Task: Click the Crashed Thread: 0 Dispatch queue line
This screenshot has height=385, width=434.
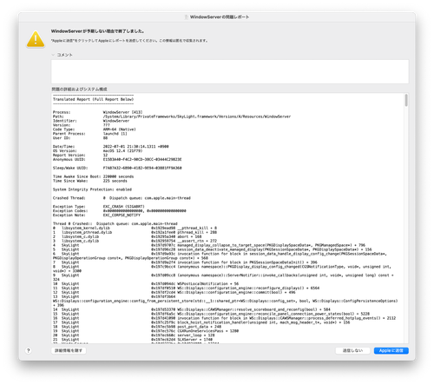Action: [122, 198]
